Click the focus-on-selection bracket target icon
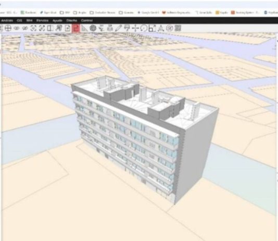 [33, 28]
